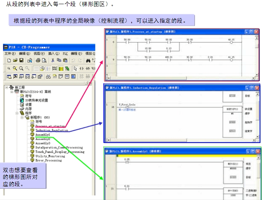Screen dimensions: 262x200
Task: Click the Redo arrow icon
Action: [80, 60]
